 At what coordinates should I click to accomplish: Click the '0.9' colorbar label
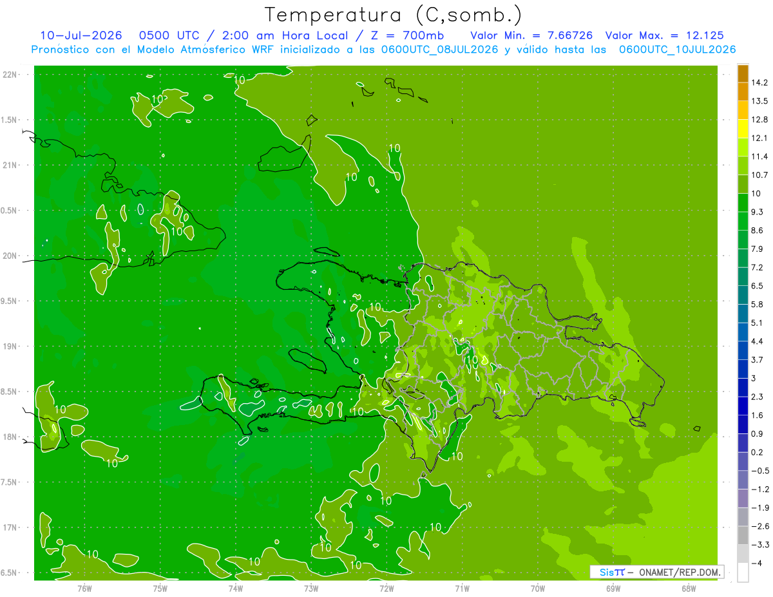tap(758, 434)
